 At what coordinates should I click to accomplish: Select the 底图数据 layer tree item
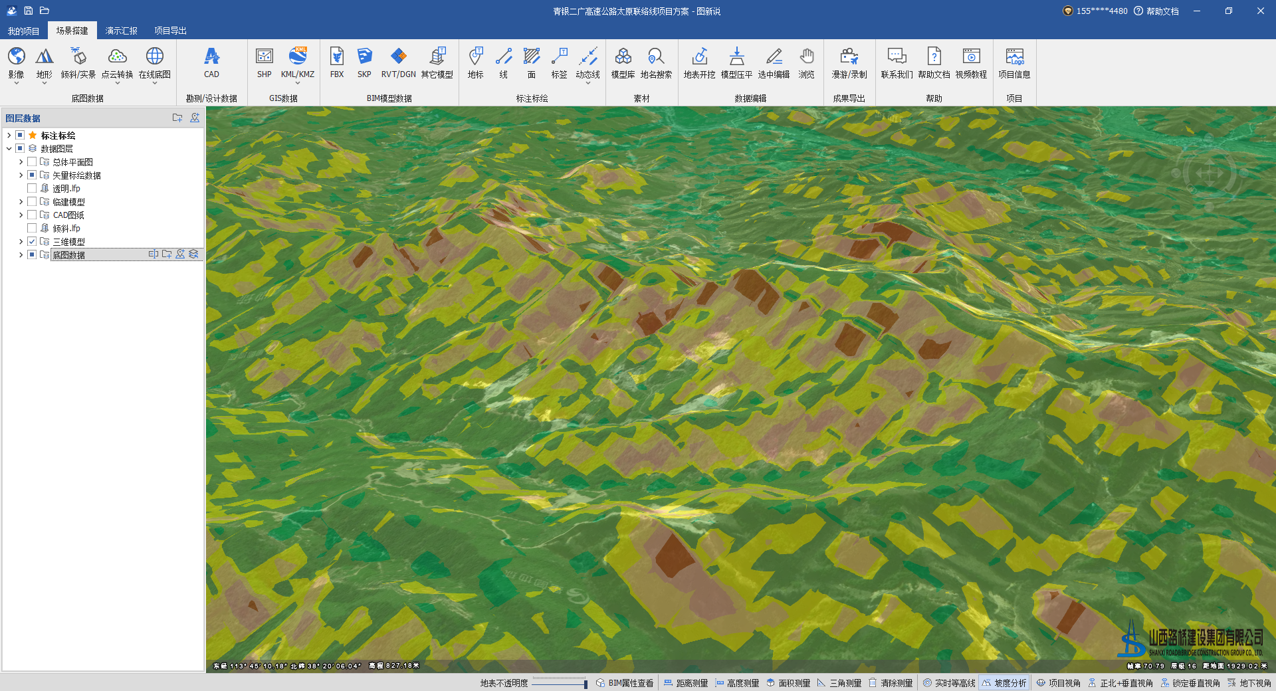(69, 255)
